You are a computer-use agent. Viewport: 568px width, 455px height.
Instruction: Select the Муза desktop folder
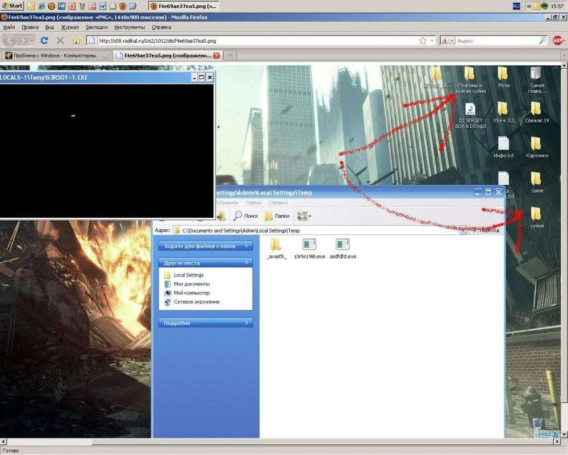[x=503, y=77]
